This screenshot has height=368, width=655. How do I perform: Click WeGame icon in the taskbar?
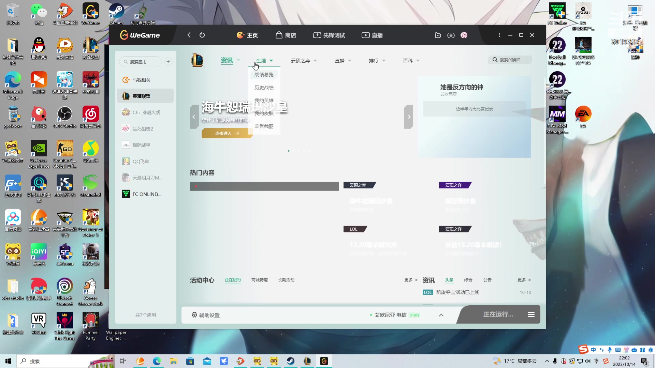tap(324, 361)
